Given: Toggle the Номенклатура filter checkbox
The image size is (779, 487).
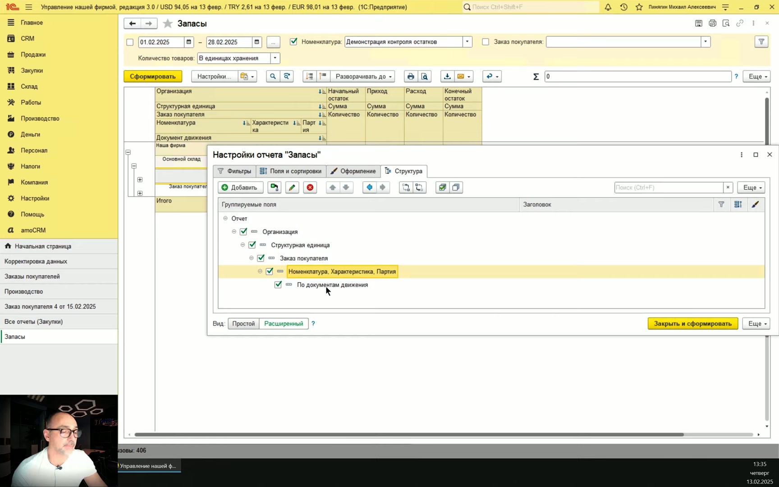Looking at the screenshot, I should click(x=294, y=41).
